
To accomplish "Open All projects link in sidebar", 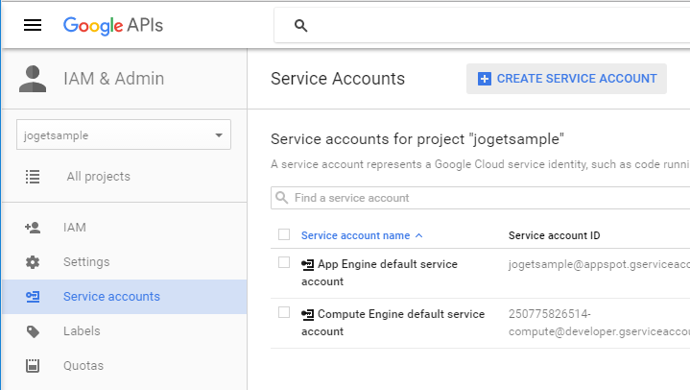I will 98,177.
